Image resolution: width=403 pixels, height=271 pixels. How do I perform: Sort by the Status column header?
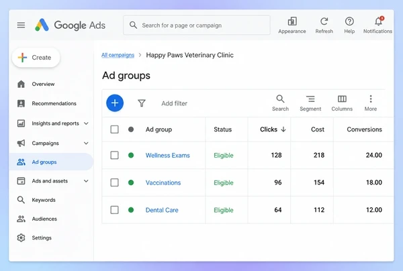pyautogui.click(x=222, y=129)
